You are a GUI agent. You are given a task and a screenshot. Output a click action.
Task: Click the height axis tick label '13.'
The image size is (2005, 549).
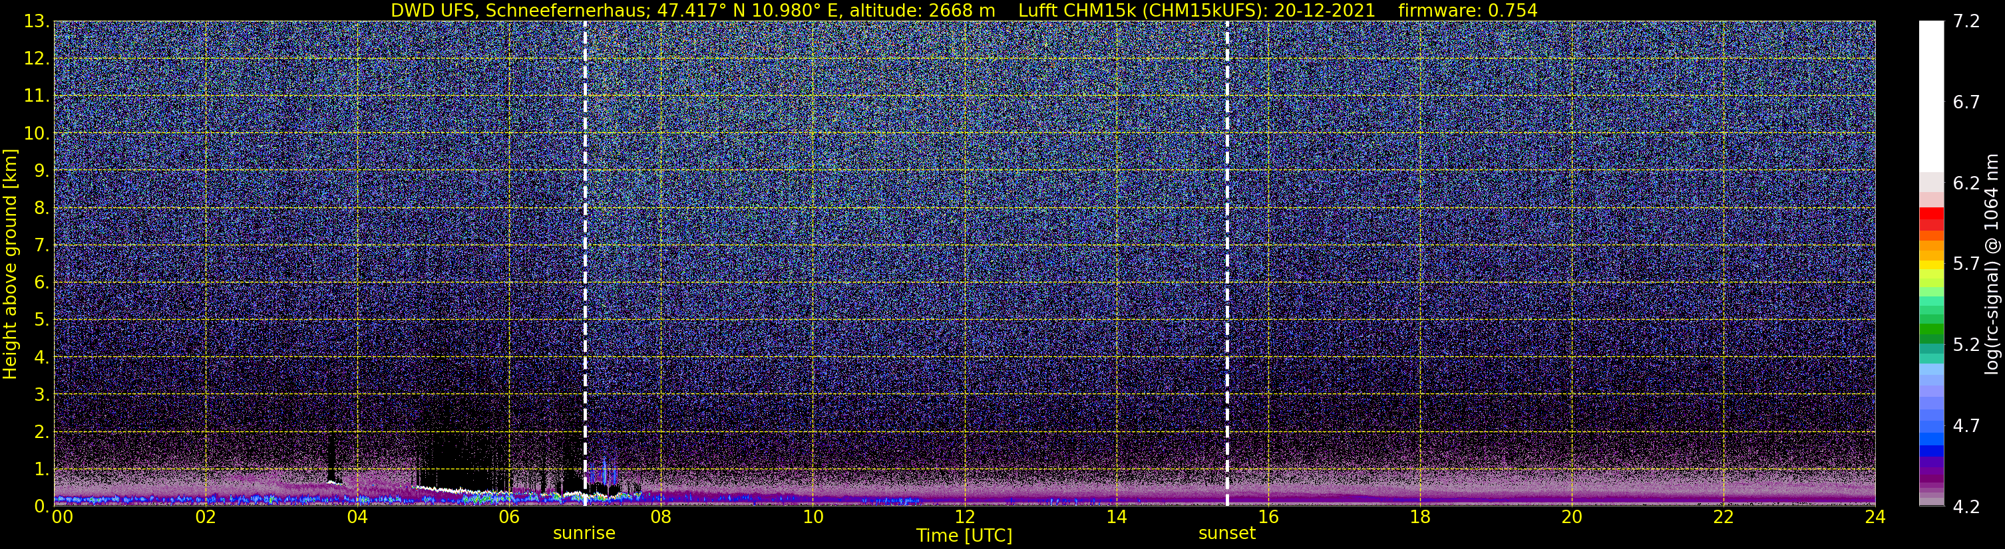(36, 22)
